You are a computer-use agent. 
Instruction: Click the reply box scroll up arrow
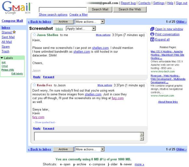click(142, 134)
